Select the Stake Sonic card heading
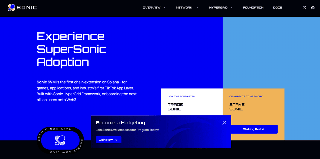This screenshot has width=320, height=159. [x=237, y=107]
